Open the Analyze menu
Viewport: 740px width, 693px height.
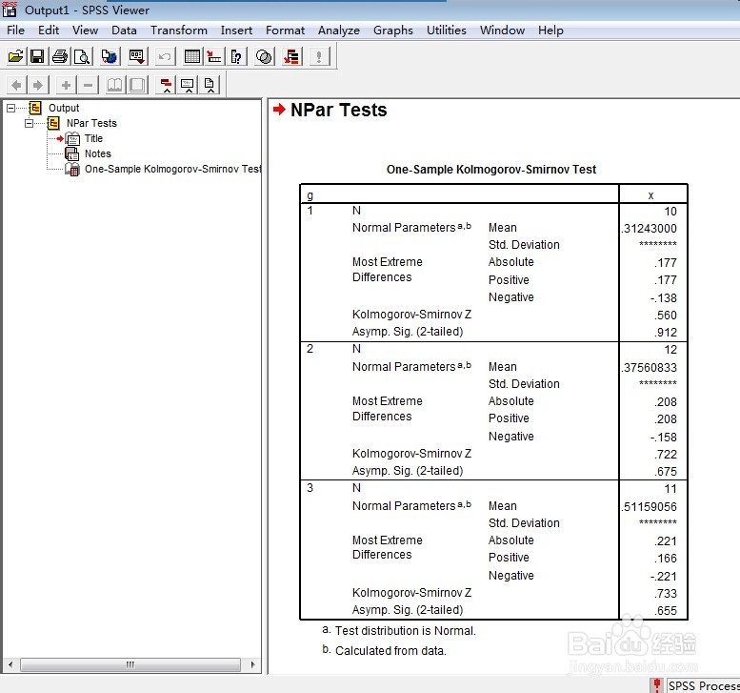pyautogui.click(x=339, y=31)
